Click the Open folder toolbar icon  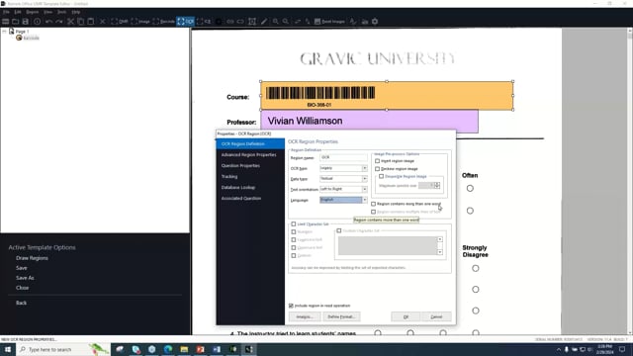16,22
